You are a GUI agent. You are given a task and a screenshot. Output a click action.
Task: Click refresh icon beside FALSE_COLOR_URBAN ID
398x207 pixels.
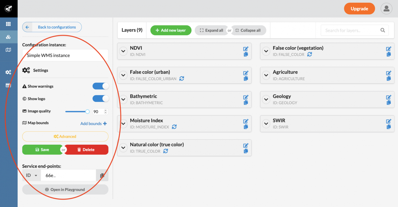(182, 79)
